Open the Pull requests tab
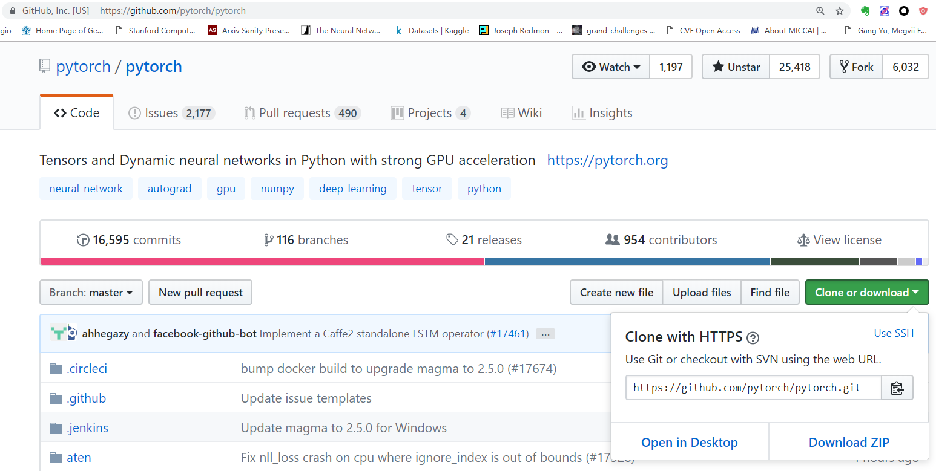 [x=302, y=113]
